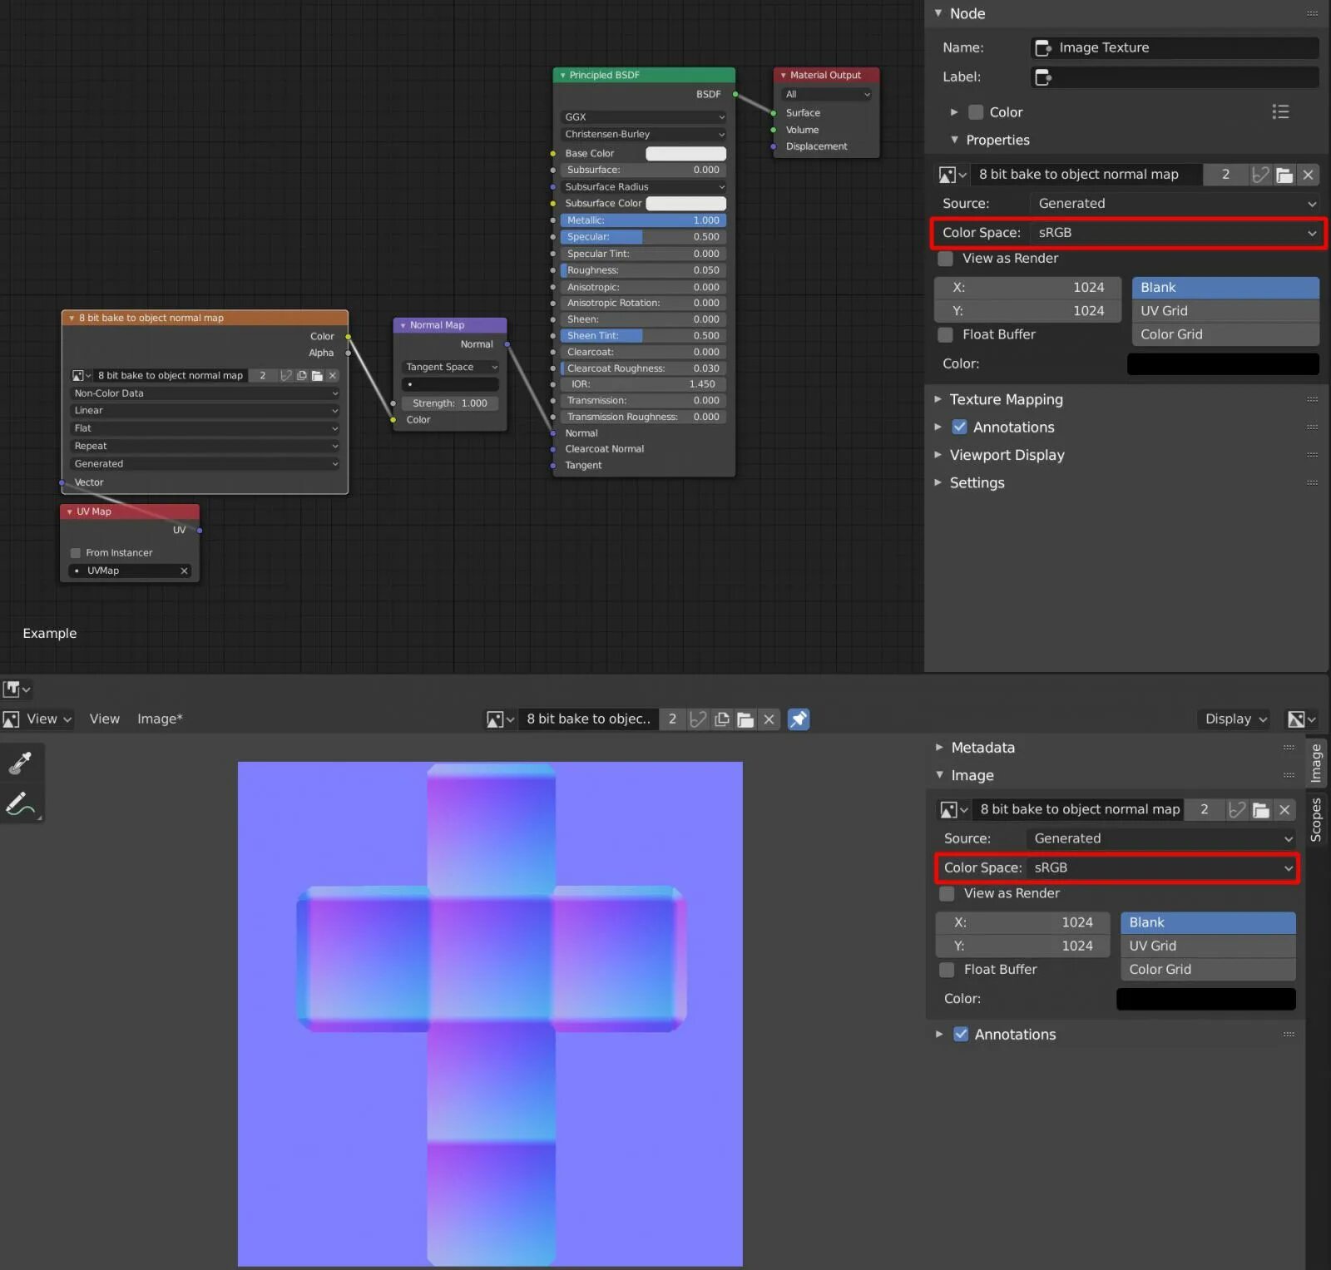Select Blank type in Image panel
The width and height of the screenshot is (1331, 1270).
pos(1208,923)
